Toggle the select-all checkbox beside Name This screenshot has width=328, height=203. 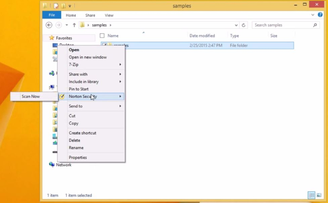(102, 36)
